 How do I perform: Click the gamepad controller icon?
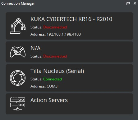tap(18, 52)
